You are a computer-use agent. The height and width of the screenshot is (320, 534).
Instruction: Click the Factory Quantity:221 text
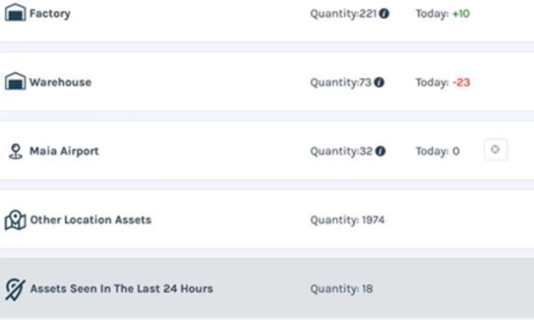(x=344, y=13)
